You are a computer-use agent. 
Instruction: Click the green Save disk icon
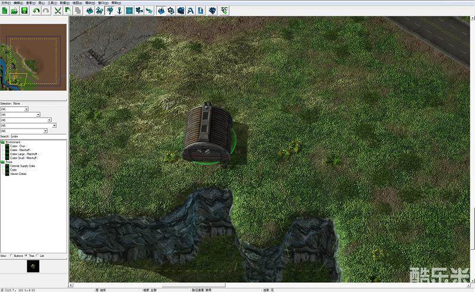[x=24, y=11]
